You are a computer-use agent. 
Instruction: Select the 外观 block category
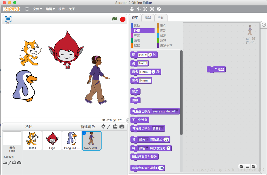[143, 30]
